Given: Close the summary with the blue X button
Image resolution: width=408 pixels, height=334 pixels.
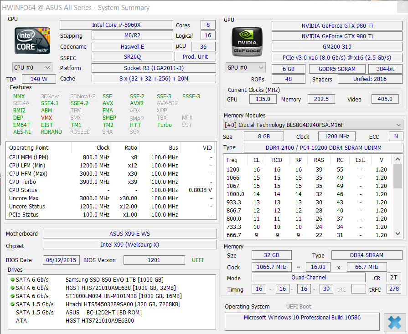Looking at the screenshot, I should tap(394, 322).
